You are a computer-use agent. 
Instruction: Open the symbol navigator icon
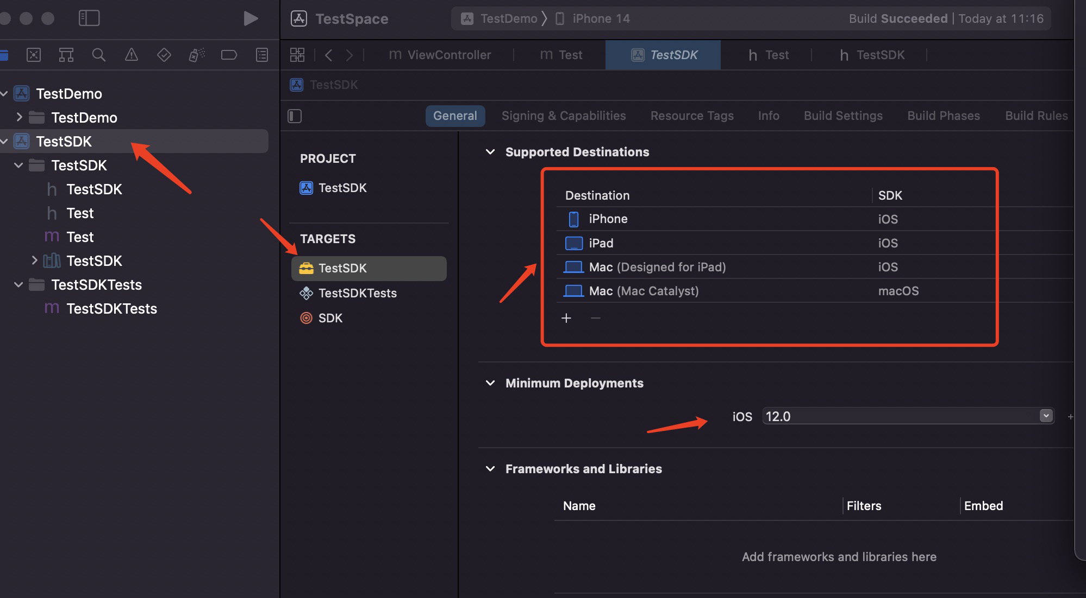pyautogui.click(x=66, y=55)
